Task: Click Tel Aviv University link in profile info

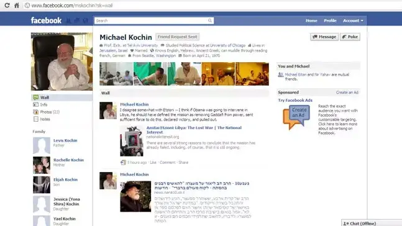Action: pyautogui.click(x=142, y=45)
